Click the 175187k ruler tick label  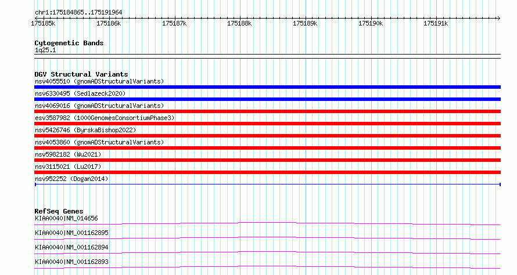coord(174,23)
